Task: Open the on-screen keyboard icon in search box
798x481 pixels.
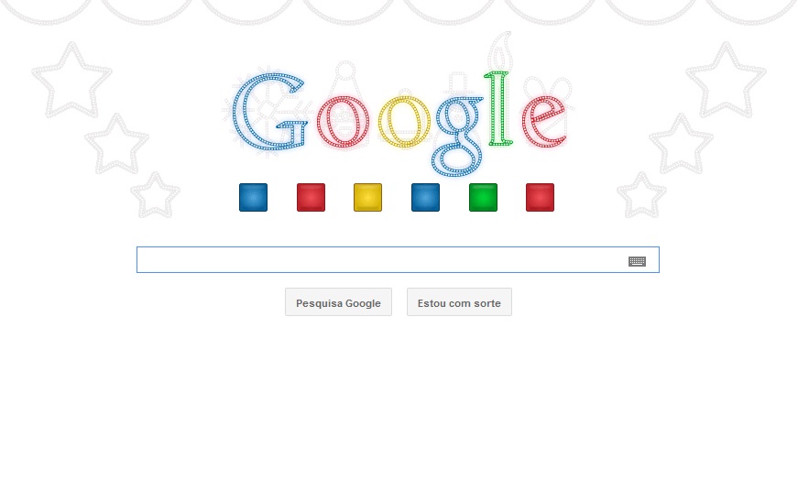Action: pyautogui.click(x=637, y=261)
